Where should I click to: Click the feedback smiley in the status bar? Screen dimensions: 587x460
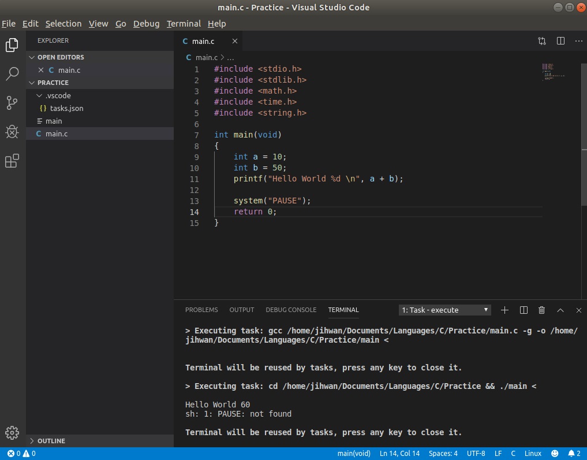click(x=554, y=453)
